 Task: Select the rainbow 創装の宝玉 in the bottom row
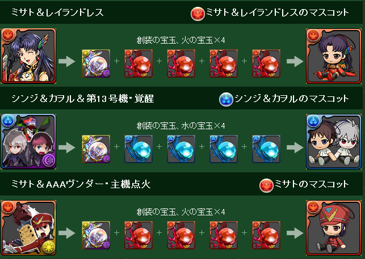click(96, 235)
